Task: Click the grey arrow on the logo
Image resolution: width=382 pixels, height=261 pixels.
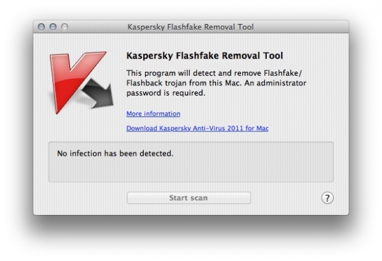Action: 100,96
